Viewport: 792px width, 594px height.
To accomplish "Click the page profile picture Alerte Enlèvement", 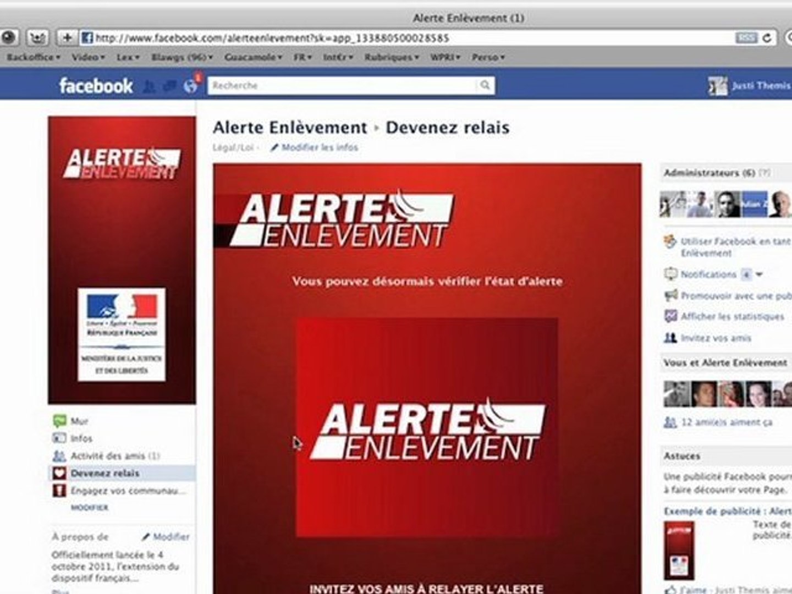I will pos(122,260).
